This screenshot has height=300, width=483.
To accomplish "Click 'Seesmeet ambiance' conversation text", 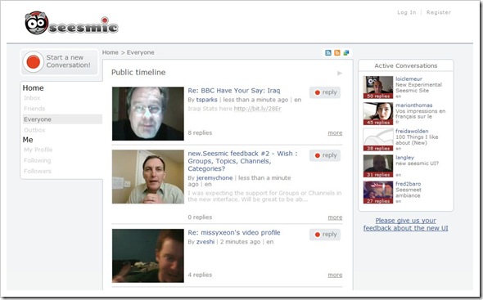I will [x=409, y=193].
